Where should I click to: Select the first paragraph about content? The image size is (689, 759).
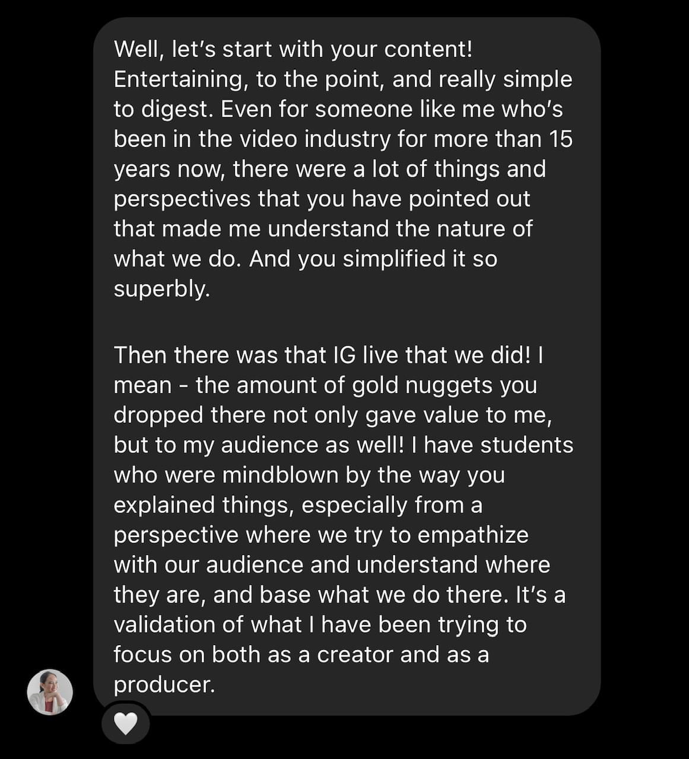click(x=343, y=169)
